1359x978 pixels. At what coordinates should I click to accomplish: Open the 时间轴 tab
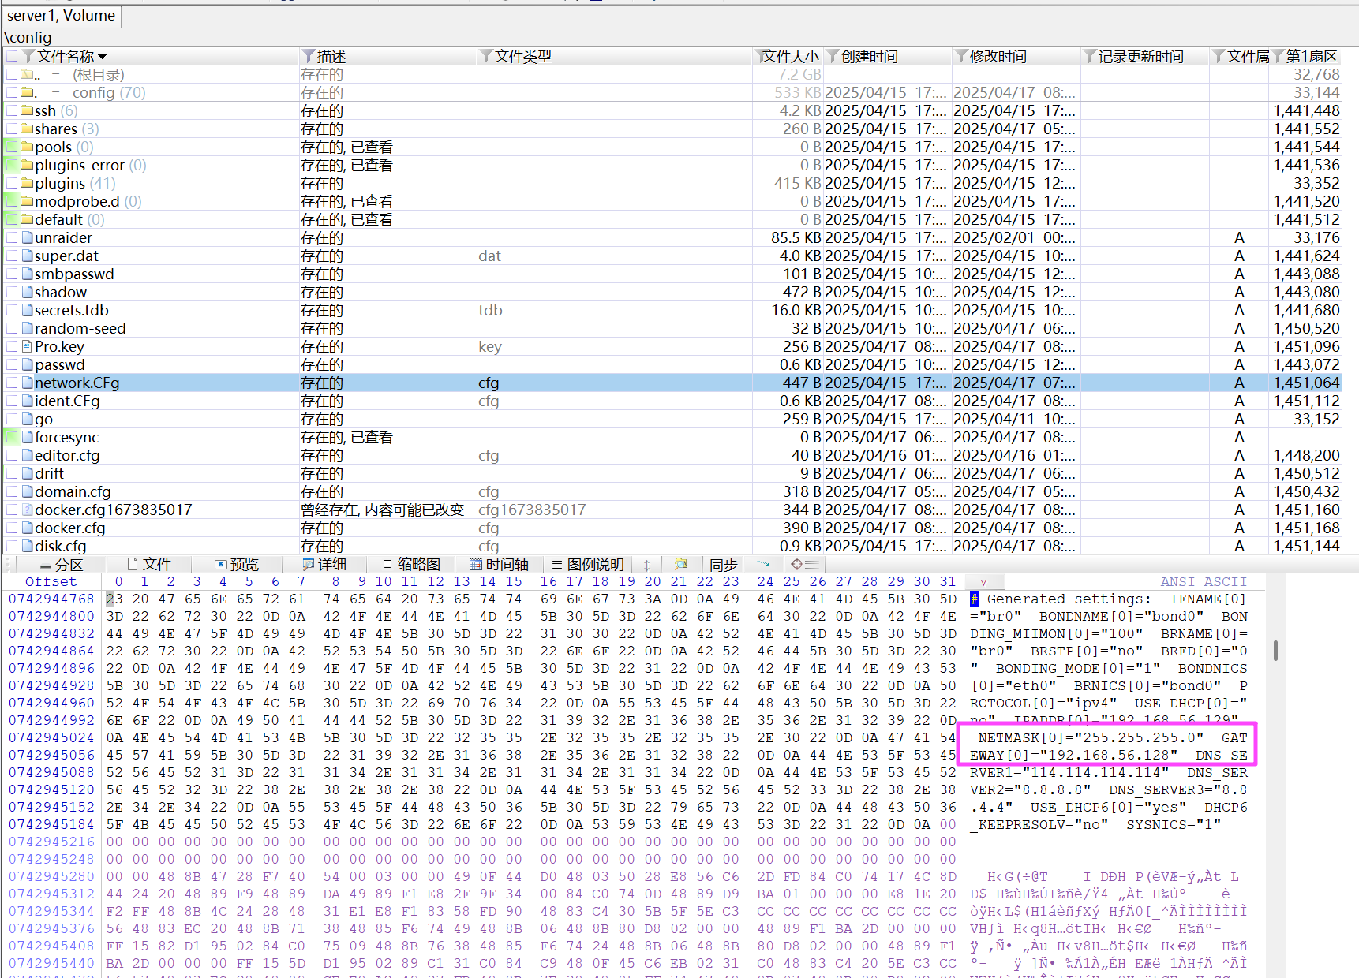(500, 565)
